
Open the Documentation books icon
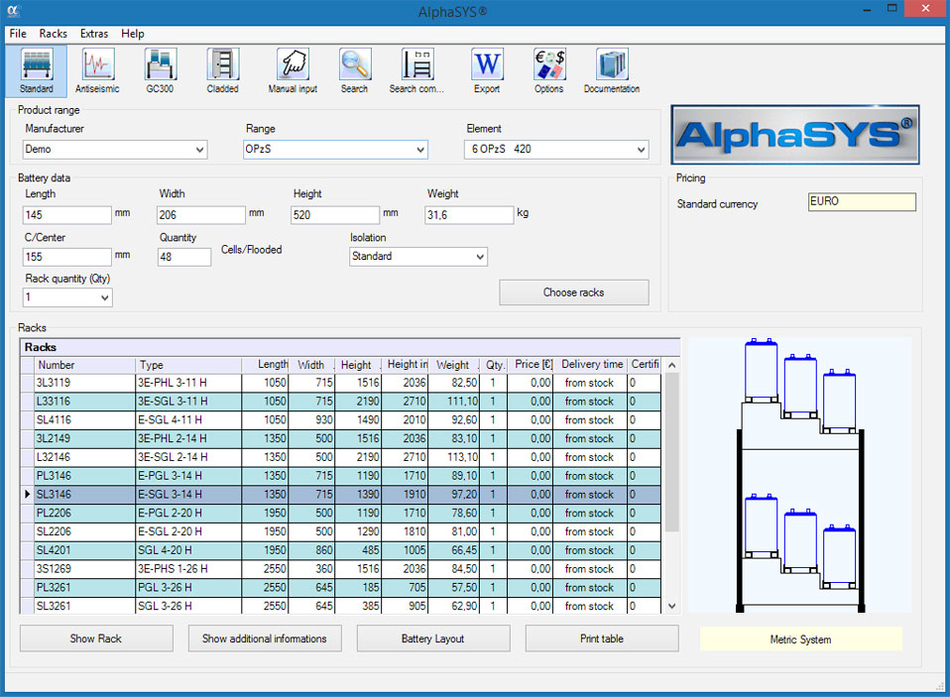point(612,69)
